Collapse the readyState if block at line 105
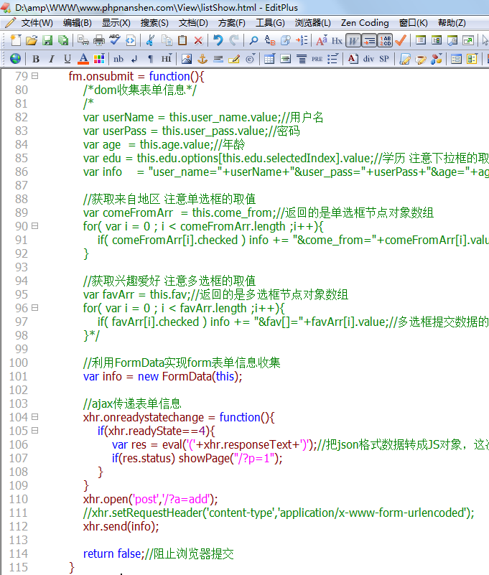The width and height of the screenshot is (489, 575). (35, 431)
